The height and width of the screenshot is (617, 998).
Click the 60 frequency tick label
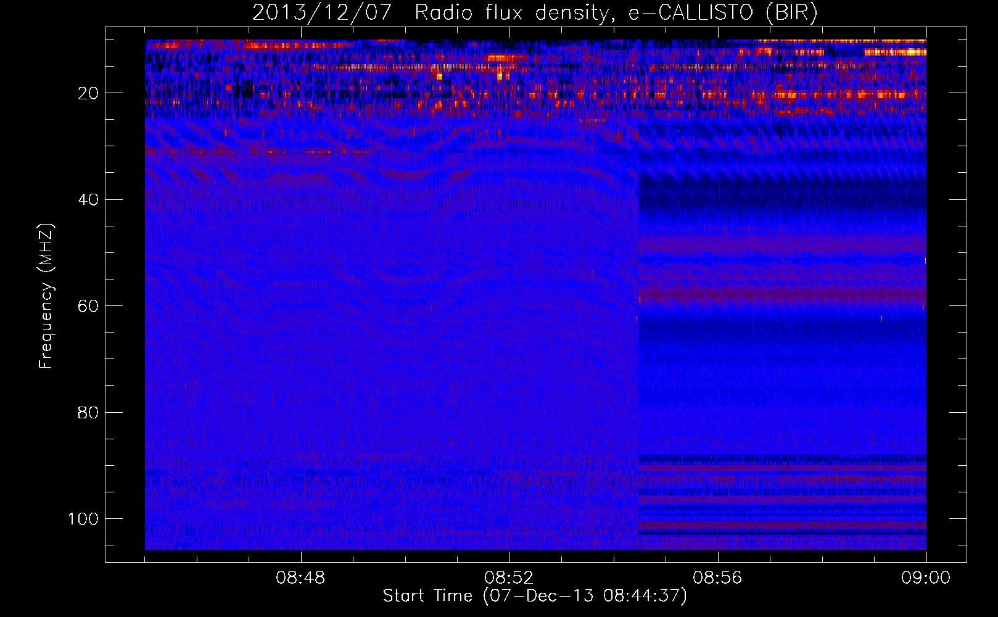(88, 307)
